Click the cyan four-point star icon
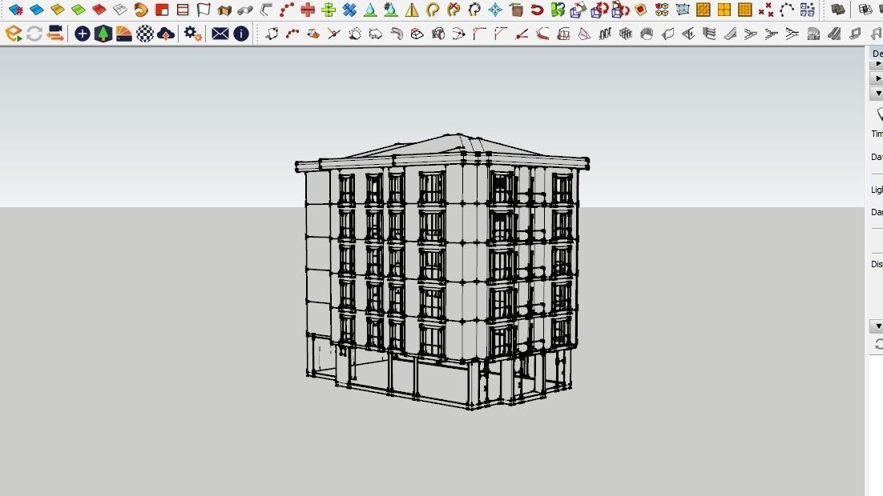 pyautogui.click(x=495, y=10)
